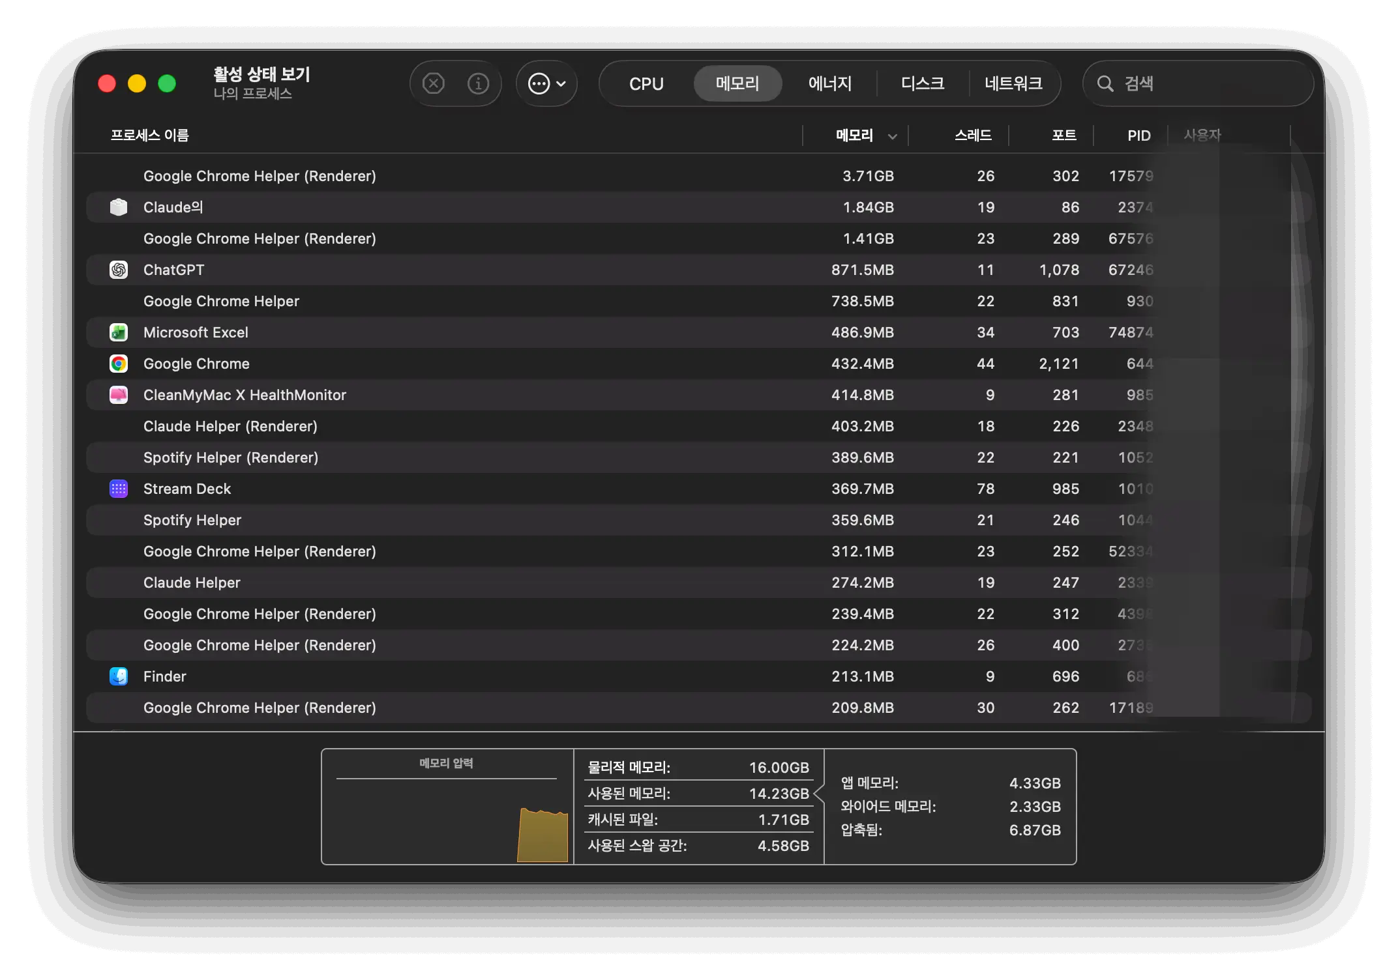The width and height of the screenshot is (1398, 980).
Task: Click the green zoom window button
Action: (x=167, y=83)
